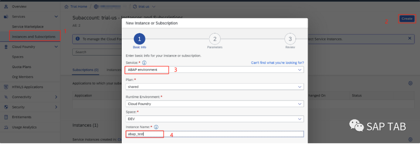Click the info icon beside Instance Name
Viewport: 420px width, 144px height.
click(x=156, y=127)
